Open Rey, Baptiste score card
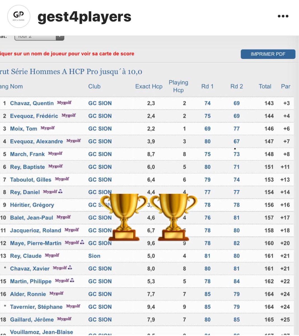 [27, 167]
